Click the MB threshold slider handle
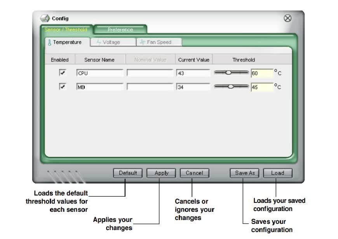 (231, 87)
